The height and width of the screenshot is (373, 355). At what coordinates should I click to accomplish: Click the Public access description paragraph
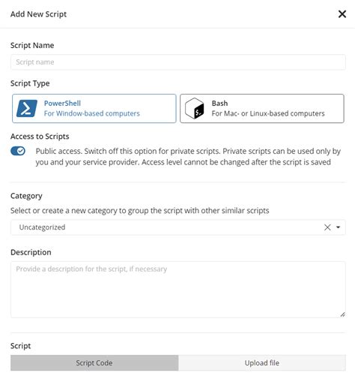pyautogui.click(x=188, y=157)
